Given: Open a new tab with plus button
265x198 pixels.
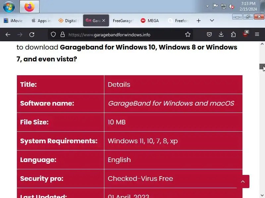Looking at the screenshot, I should point(198,20).
